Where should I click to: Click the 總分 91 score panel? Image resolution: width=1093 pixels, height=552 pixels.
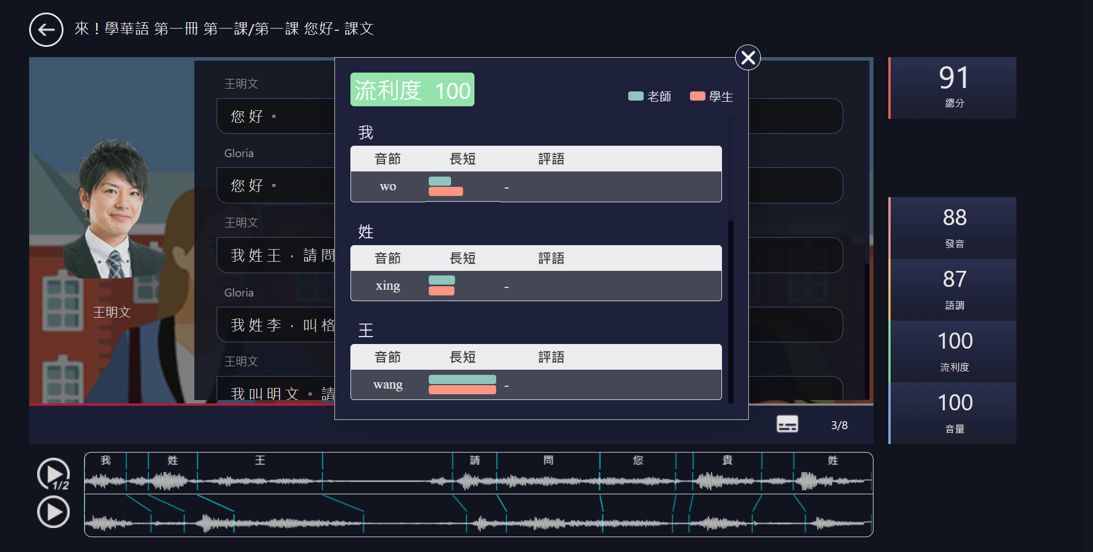pyautogui.click(x=952, y=87)
